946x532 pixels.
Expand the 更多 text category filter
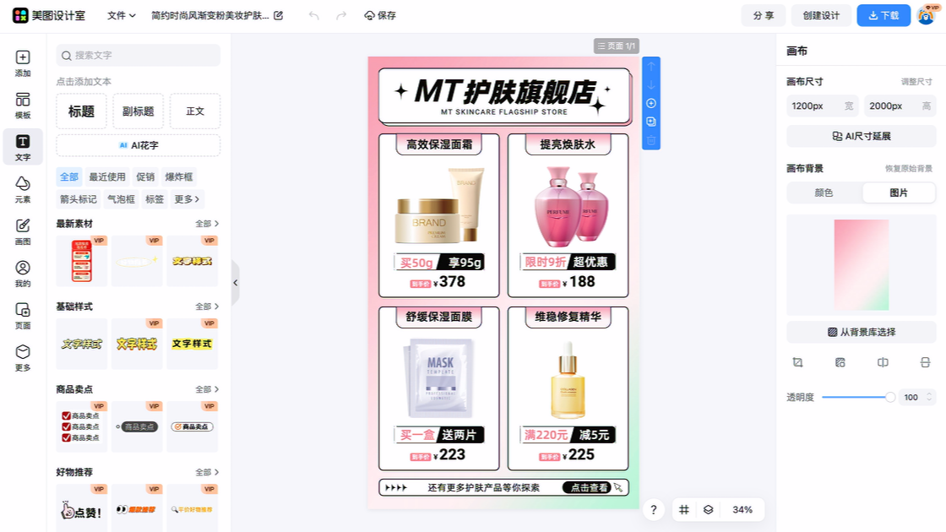pyautogui.click(x=187, y=199)
